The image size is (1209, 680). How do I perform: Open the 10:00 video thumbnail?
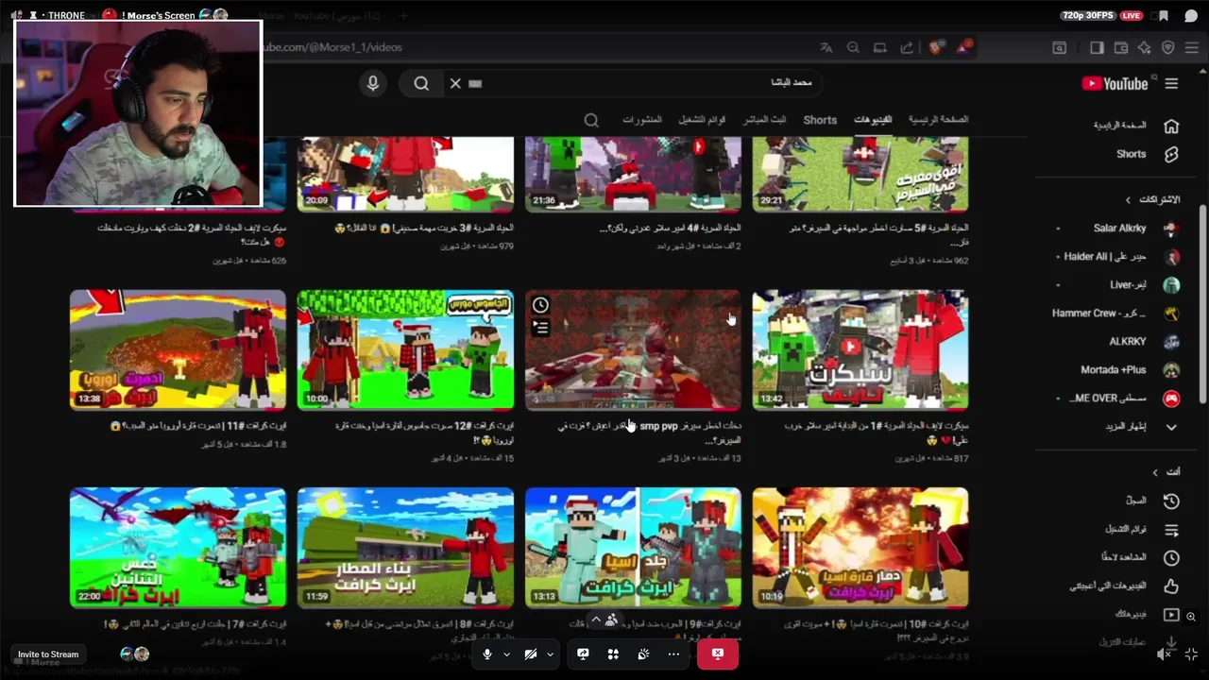[x=405, y=349]
